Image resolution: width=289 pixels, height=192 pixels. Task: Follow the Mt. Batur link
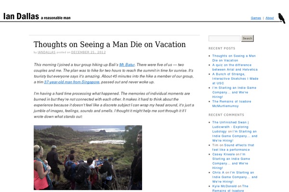pos(127,65)
